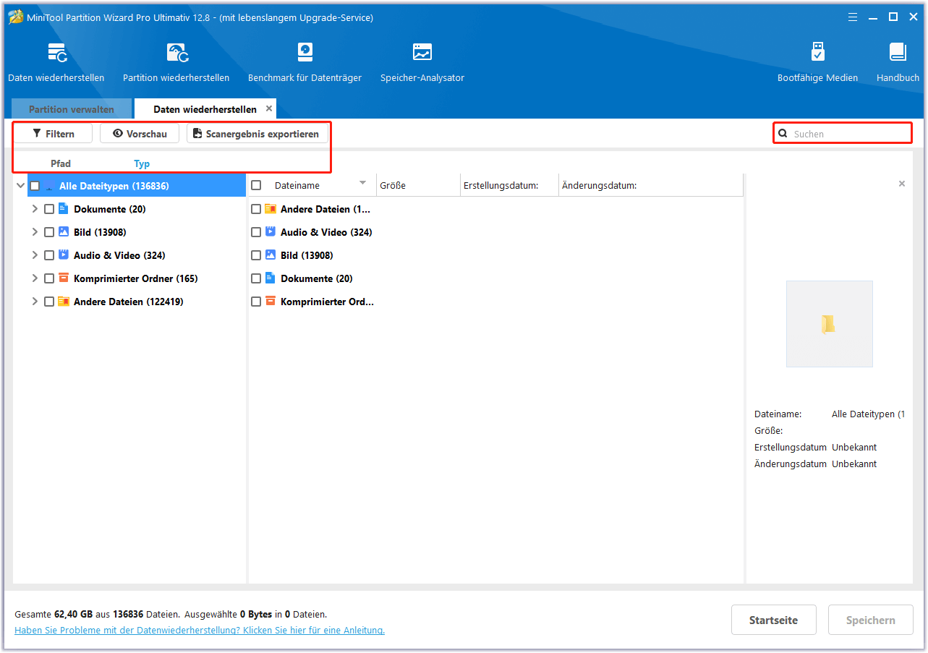Collapse the Alle Dateitypen tree node
Image resolution: width=928 pixels, height=653 pixels.
[x=20, y=186]
